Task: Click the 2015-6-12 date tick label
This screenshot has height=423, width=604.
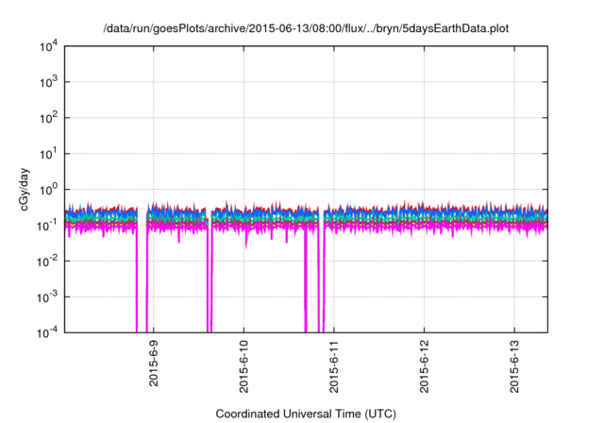Action: pyautogui.click(x=424, y=366)
